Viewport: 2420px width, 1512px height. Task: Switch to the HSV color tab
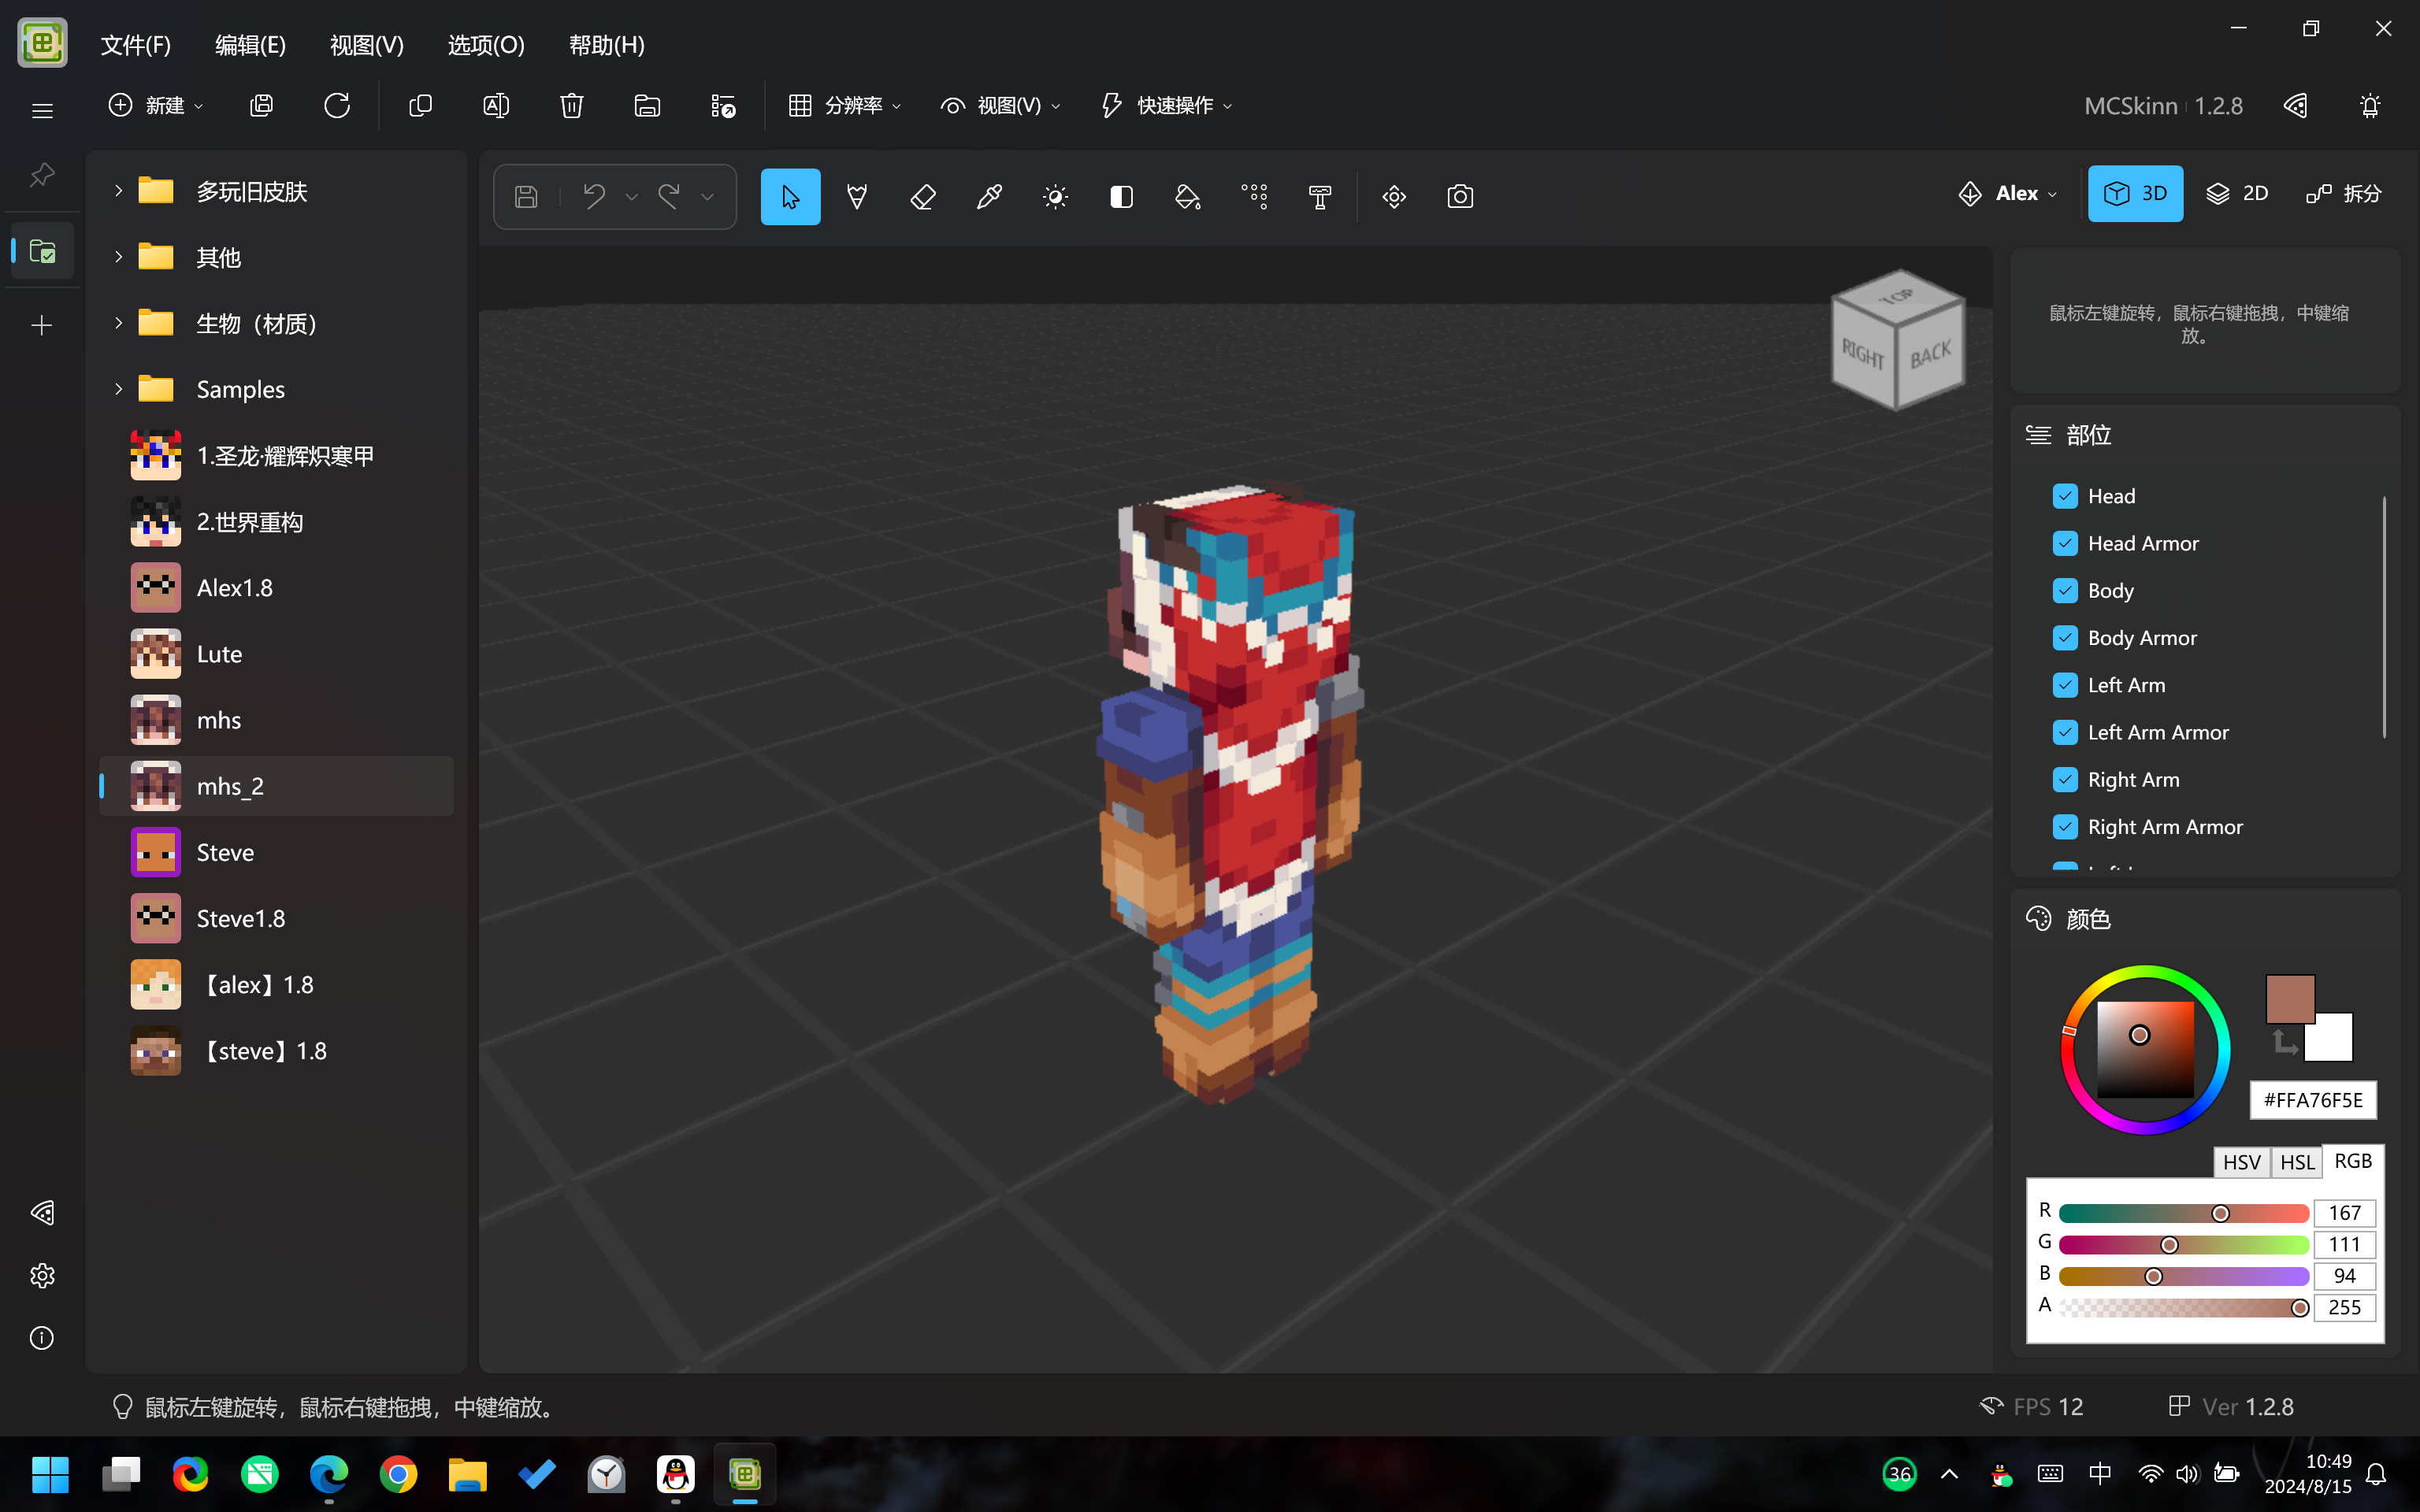[x=2241, y=1162]
